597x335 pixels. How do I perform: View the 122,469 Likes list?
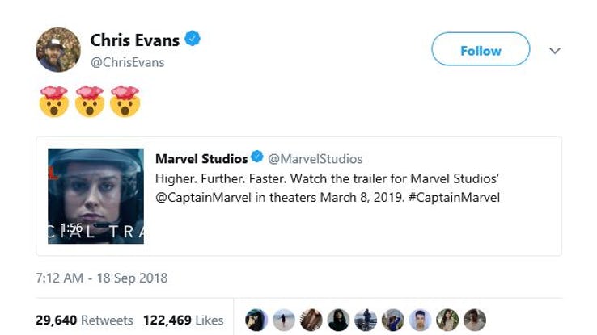183,320
